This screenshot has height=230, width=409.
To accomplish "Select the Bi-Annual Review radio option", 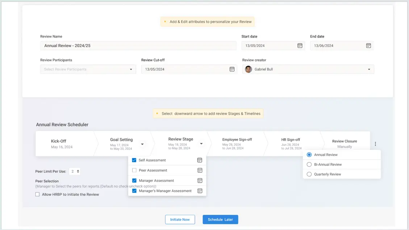I will point(309,164).
